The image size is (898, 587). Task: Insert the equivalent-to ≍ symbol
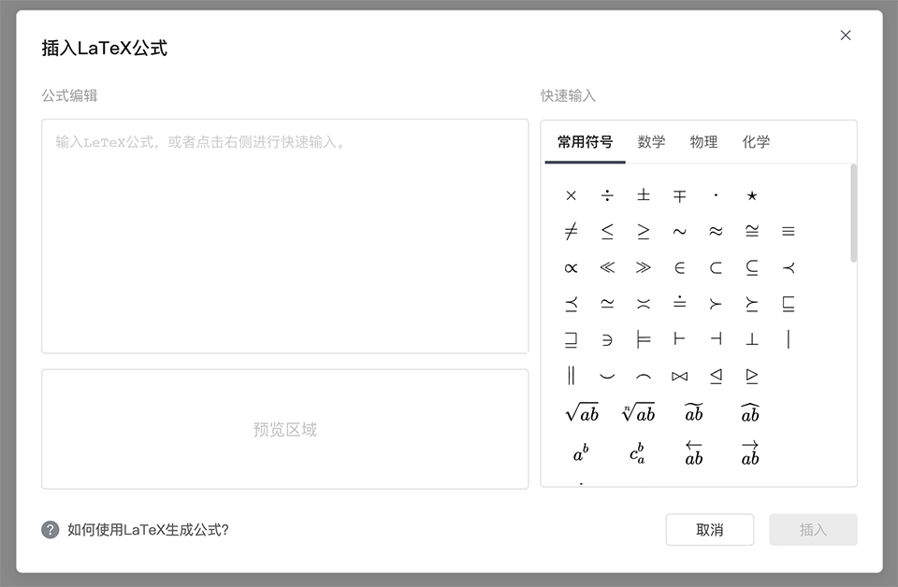644,304
